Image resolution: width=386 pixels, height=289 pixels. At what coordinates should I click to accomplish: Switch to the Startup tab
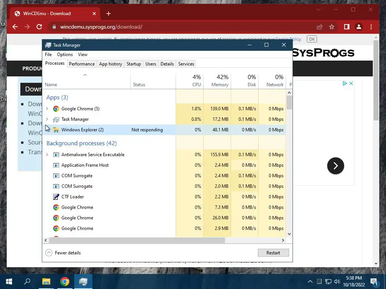(134, 64)
